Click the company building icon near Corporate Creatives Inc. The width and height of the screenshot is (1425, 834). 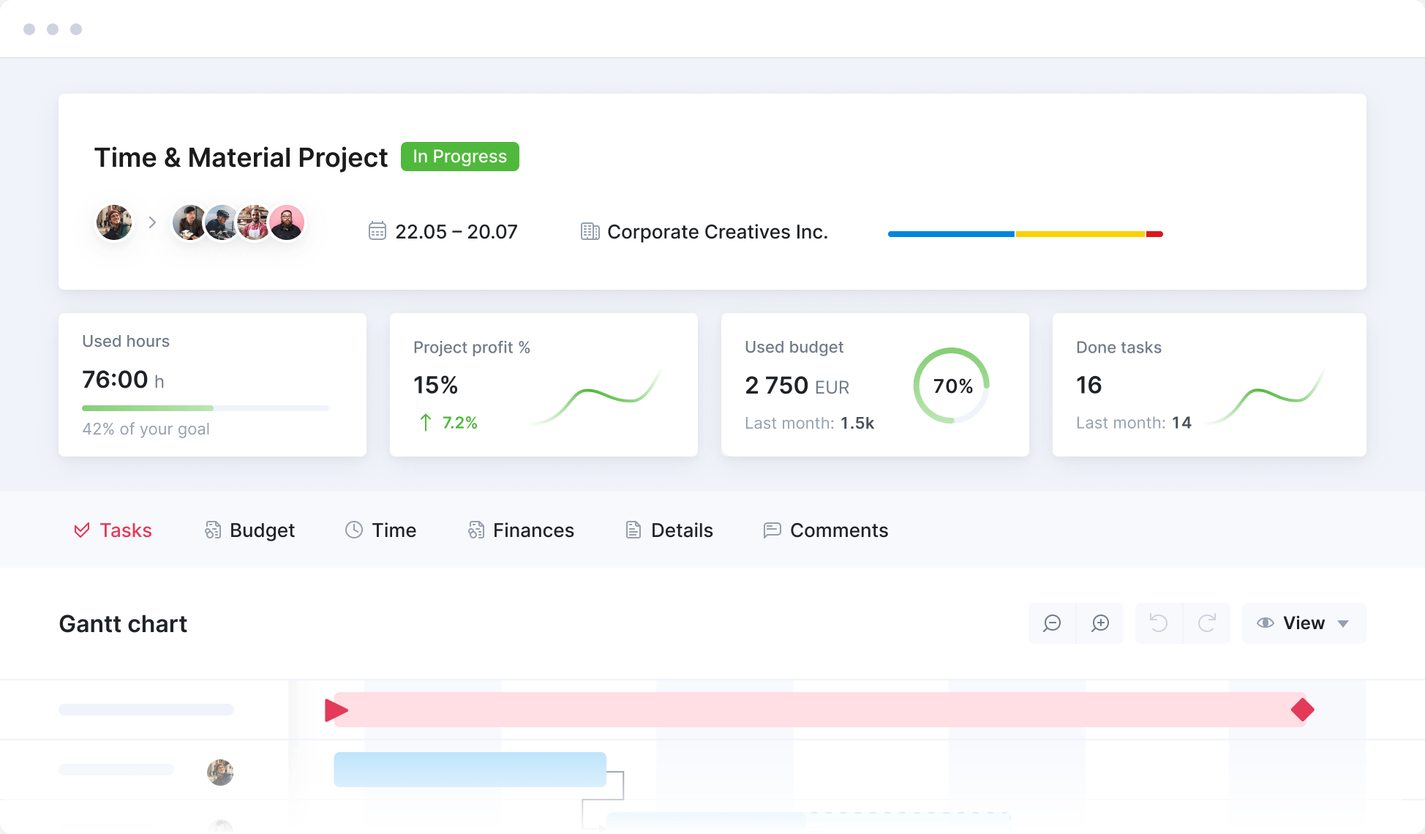590,231
